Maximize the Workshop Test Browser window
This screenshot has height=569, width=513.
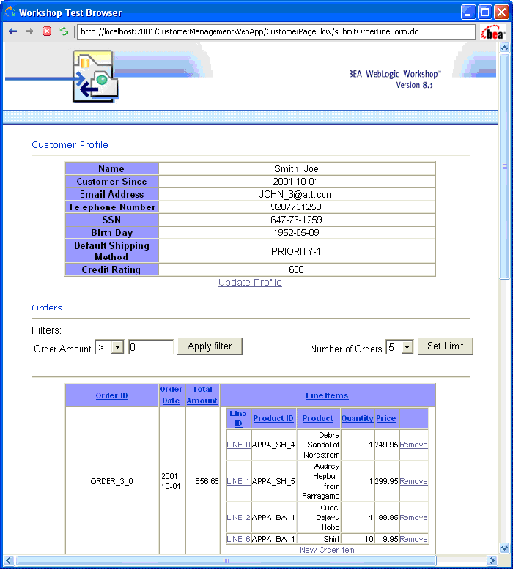484,12
